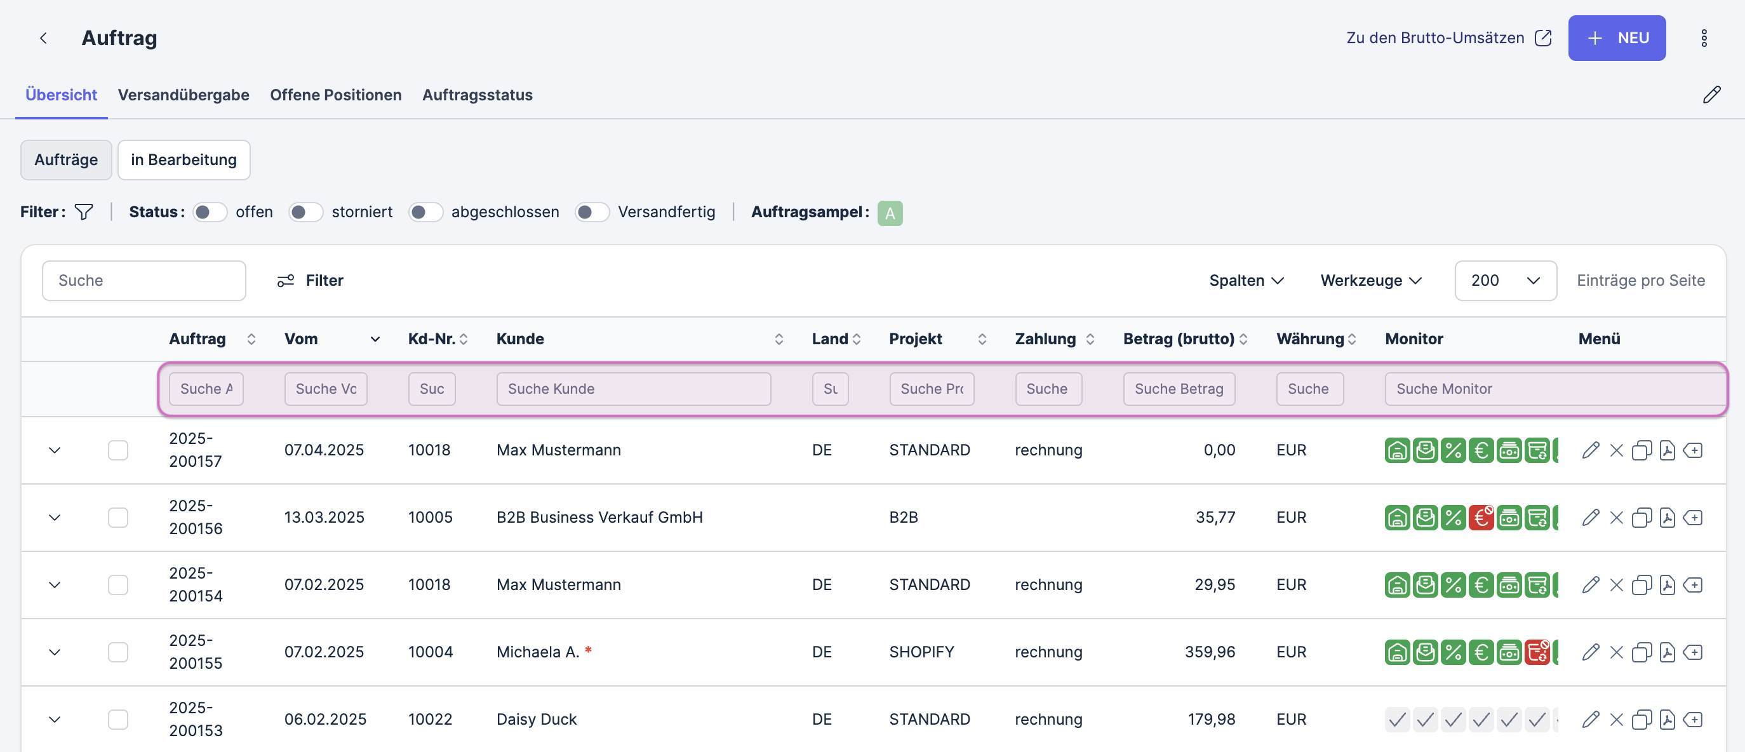Enable the 'Versandfertig' status filter
Image resolution: width=1745 pixels, height=752 pixels.
click(x=591, y=212)
